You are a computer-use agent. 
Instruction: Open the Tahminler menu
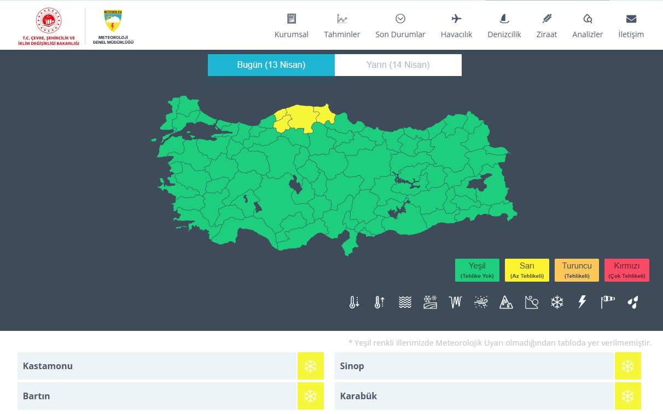[x=342, y=26]
